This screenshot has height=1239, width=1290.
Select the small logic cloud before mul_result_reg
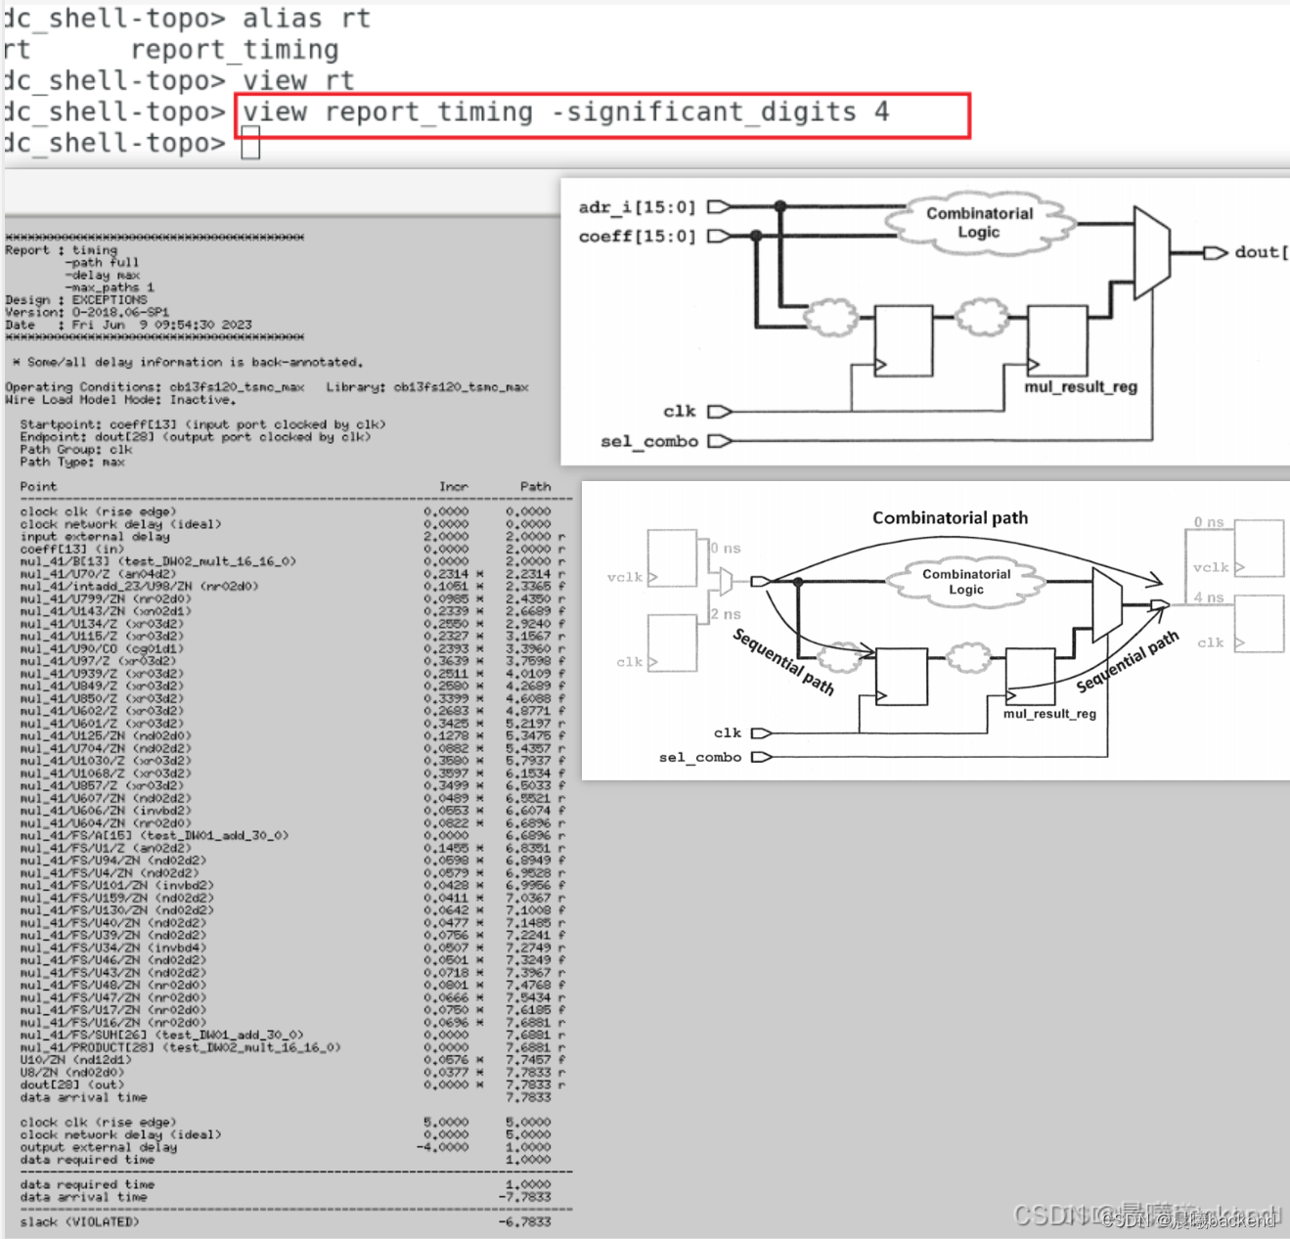[x=981, y=317]
